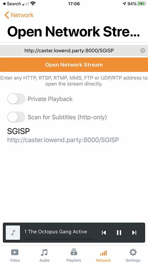Toggle Scan for Subtitles switch

pos(16,117)
